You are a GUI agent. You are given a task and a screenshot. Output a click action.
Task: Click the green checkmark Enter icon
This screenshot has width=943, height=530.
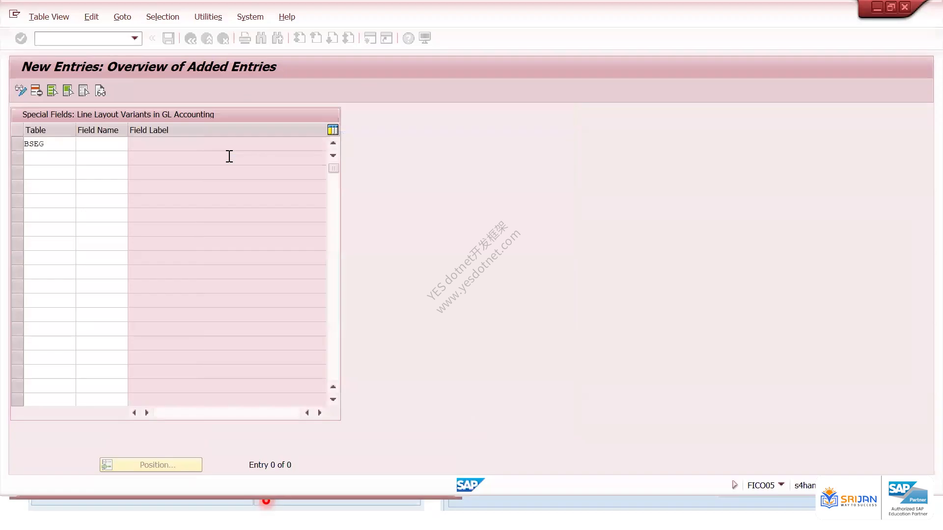pyautogui.click(x=21, y=38)
